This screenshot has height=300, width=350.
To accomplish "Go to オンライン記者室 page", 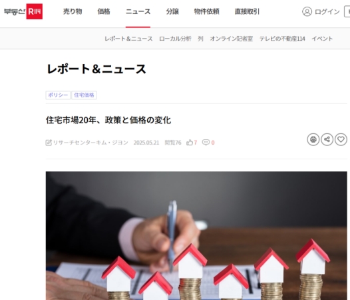I will click(232, 39).
